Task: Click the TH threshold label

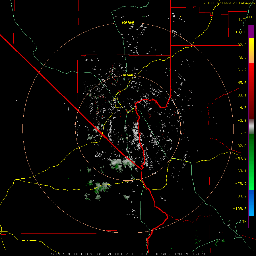Action: coord(244,222)
